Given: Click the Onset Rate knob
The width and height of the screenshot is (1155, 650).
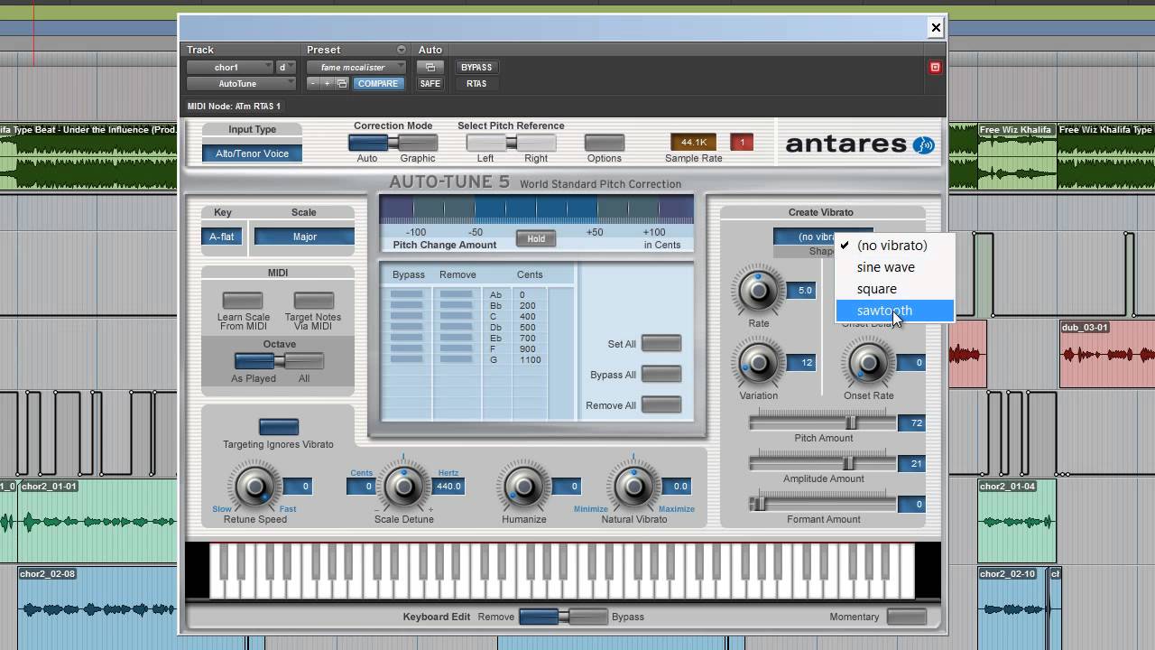Looking at the screenshot, I should [x=868, y=363].
